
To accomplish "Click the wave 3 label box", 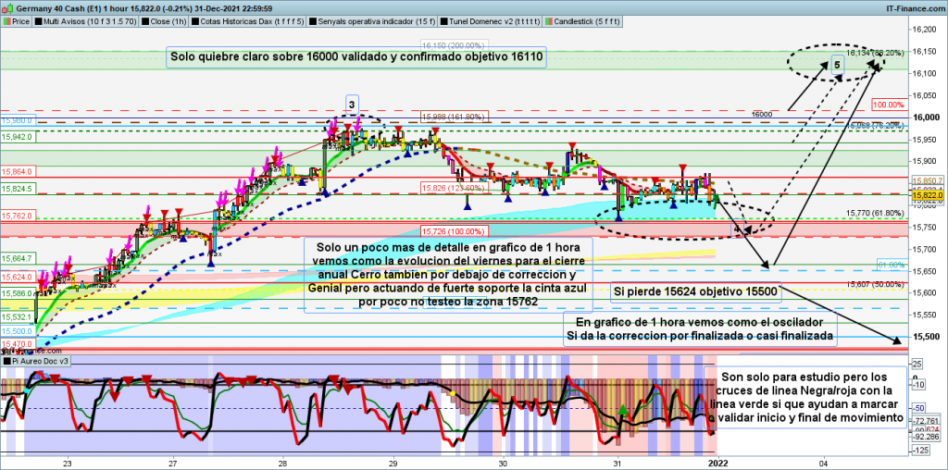I will click(x=352, y=103).
